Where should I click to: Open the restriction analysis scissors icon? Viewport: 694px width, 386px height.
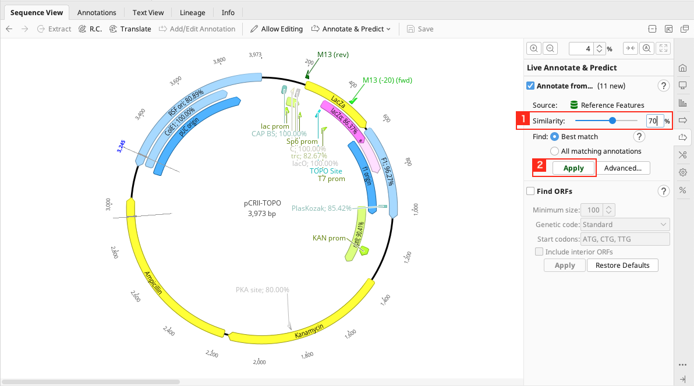pos(683,155)
